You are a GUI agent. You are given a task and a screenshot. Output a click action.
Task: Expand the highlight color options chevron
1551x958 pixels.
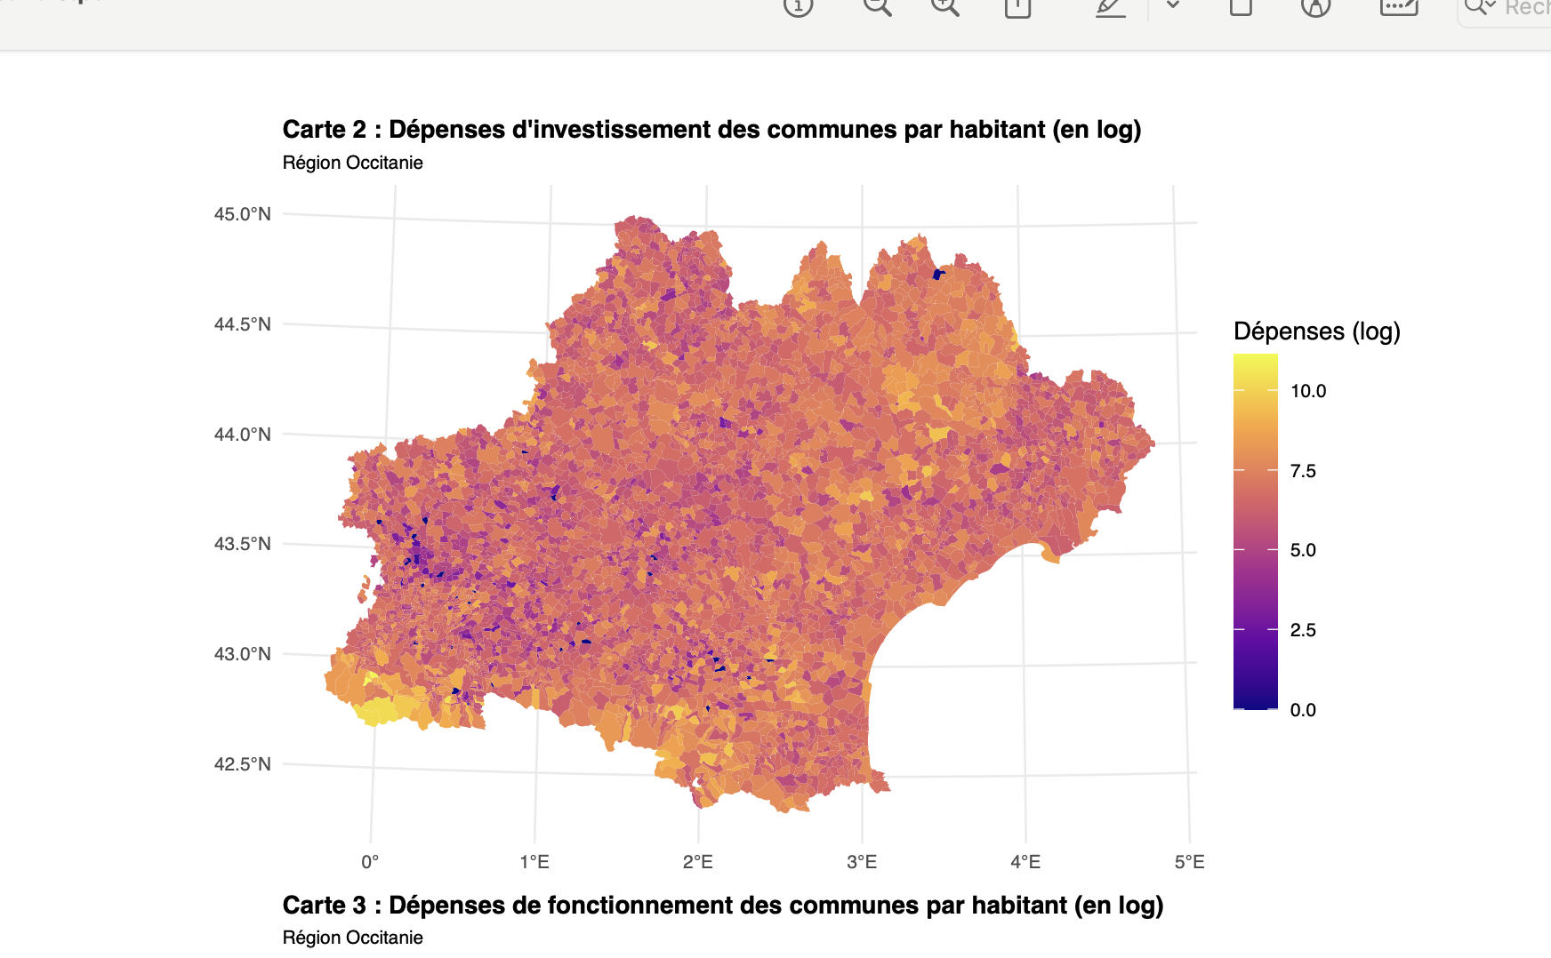(x=1172, y=5)
